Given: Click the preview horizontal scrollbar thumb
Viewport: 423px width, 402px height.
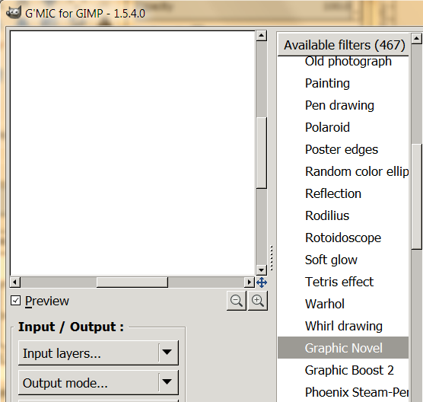Looking at the screenshot, I should pos(132,282).
